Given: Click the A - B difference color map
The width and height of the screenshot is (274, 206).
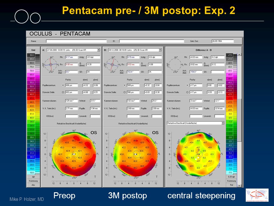Looking at the screenshot, I should coord(198,154).
